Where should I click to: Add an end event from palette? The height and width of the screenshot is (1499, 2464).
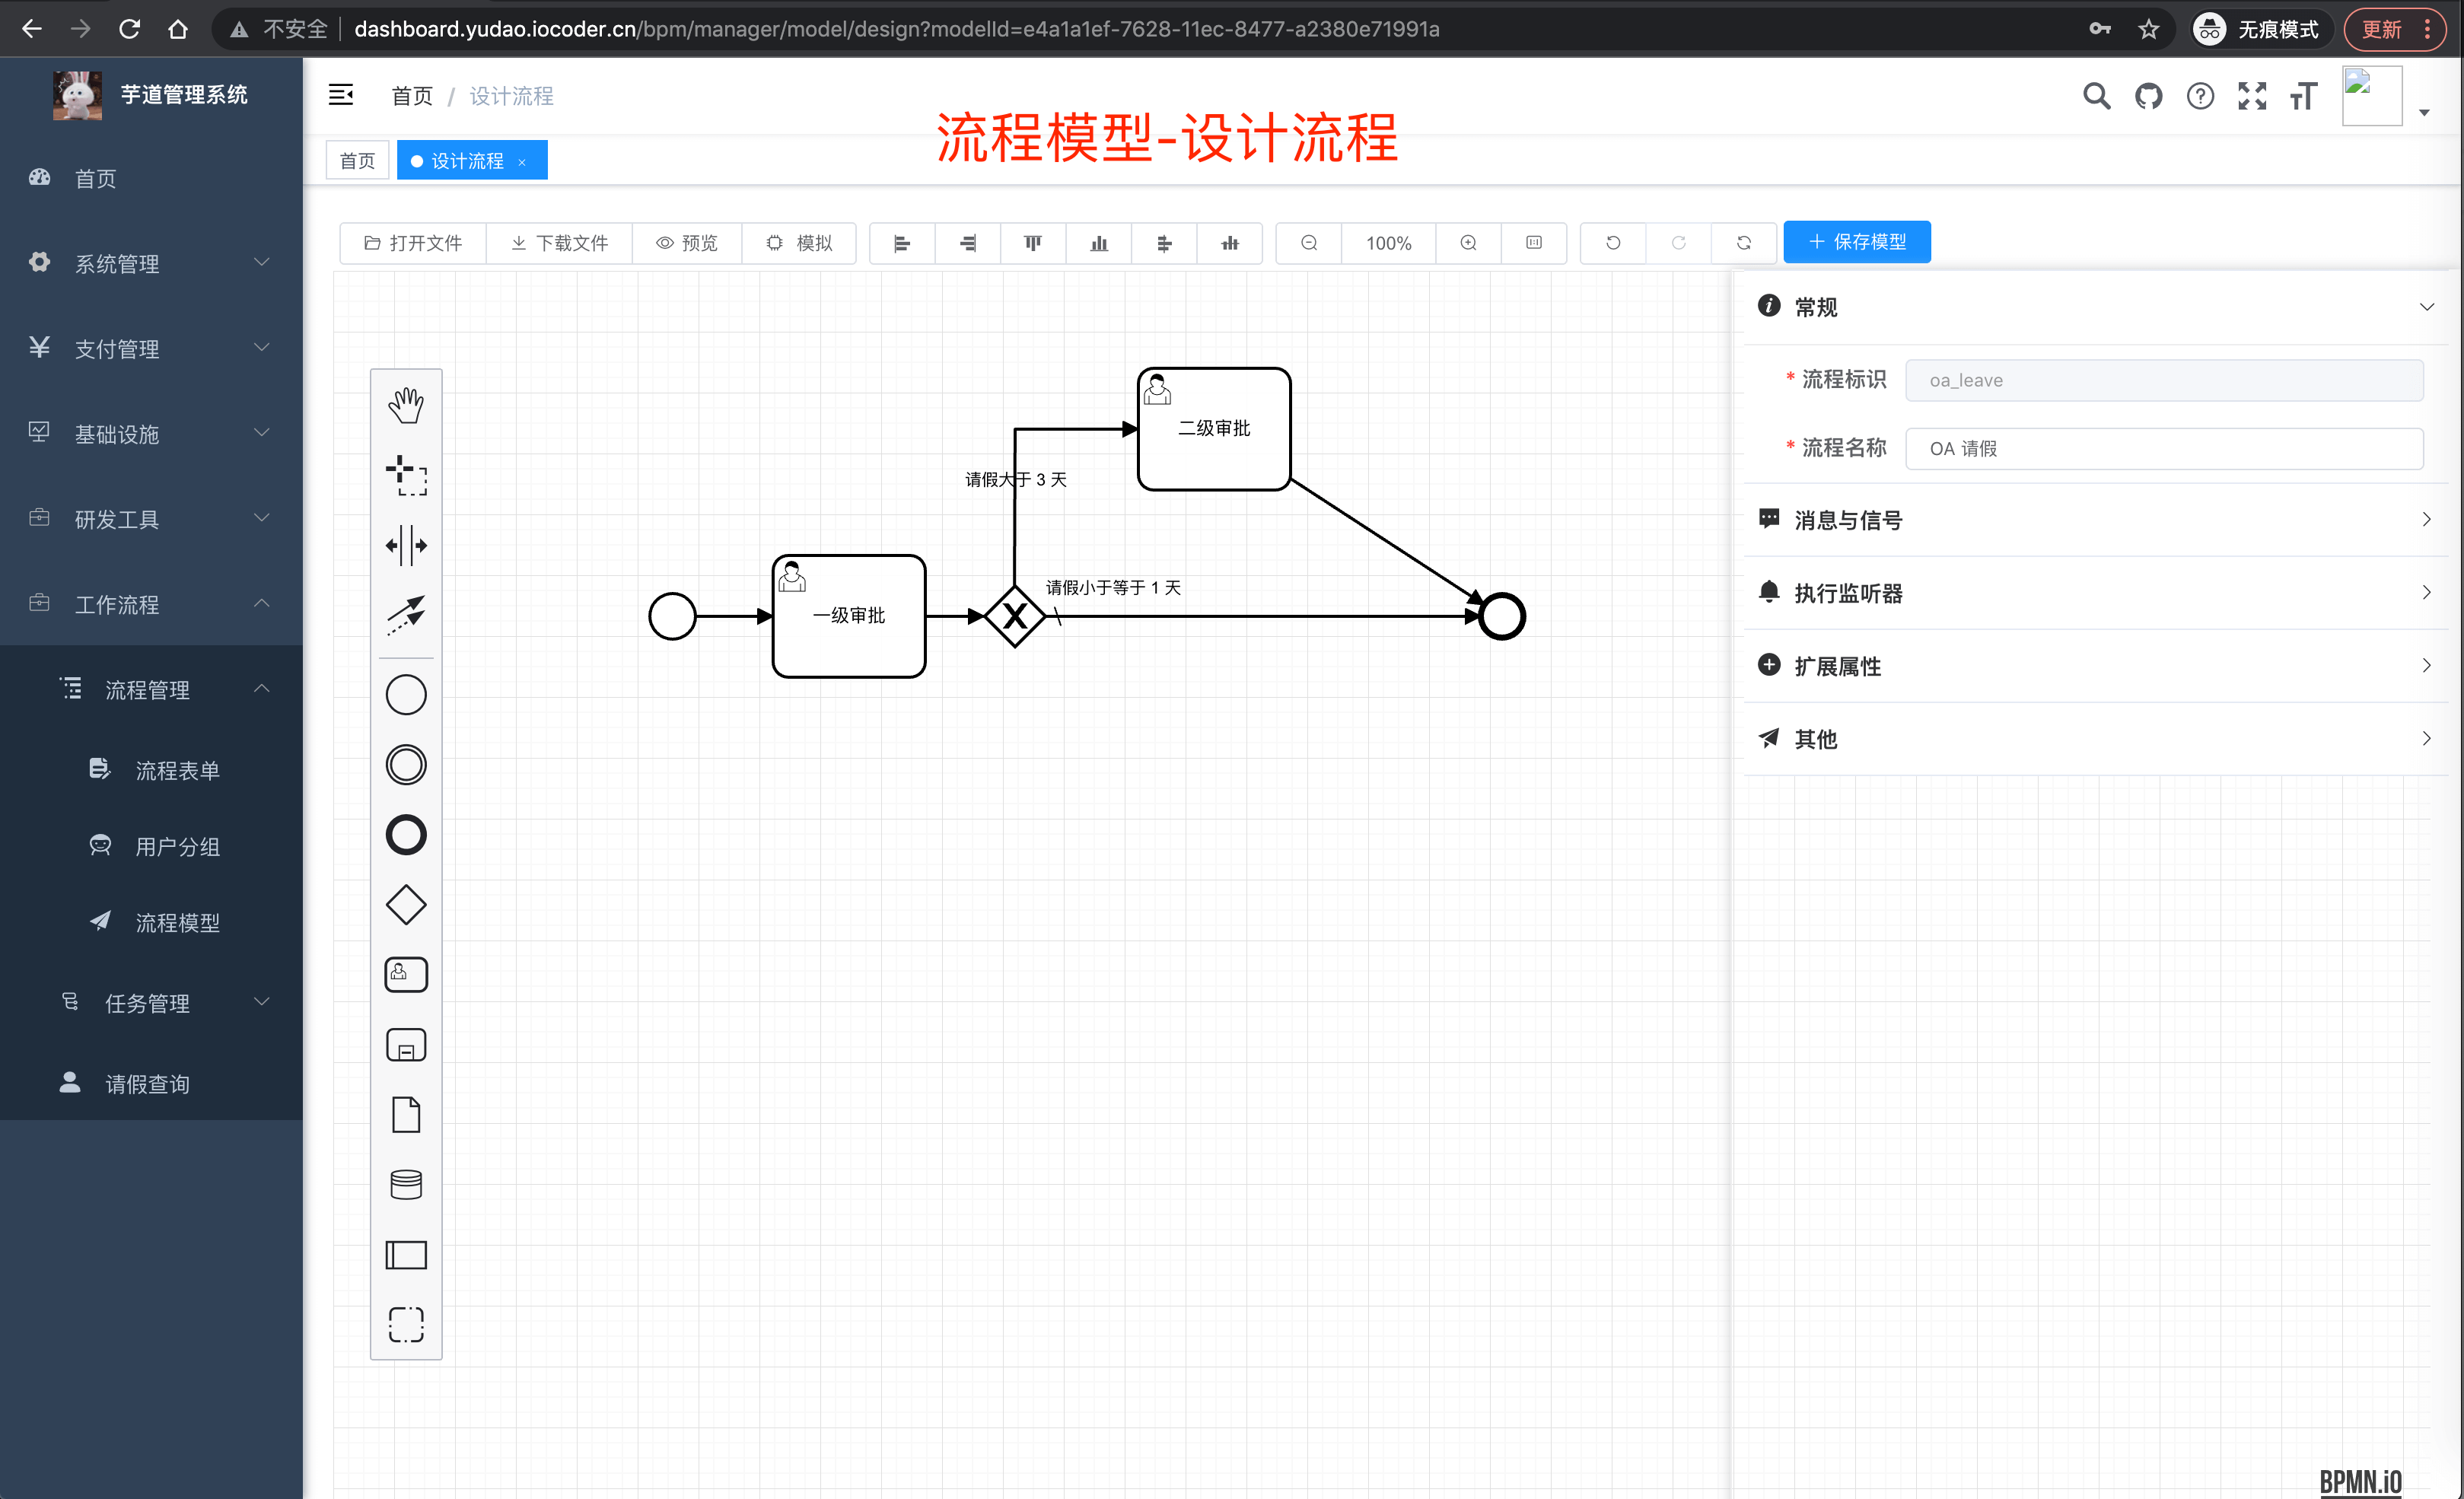click(405, 835)
